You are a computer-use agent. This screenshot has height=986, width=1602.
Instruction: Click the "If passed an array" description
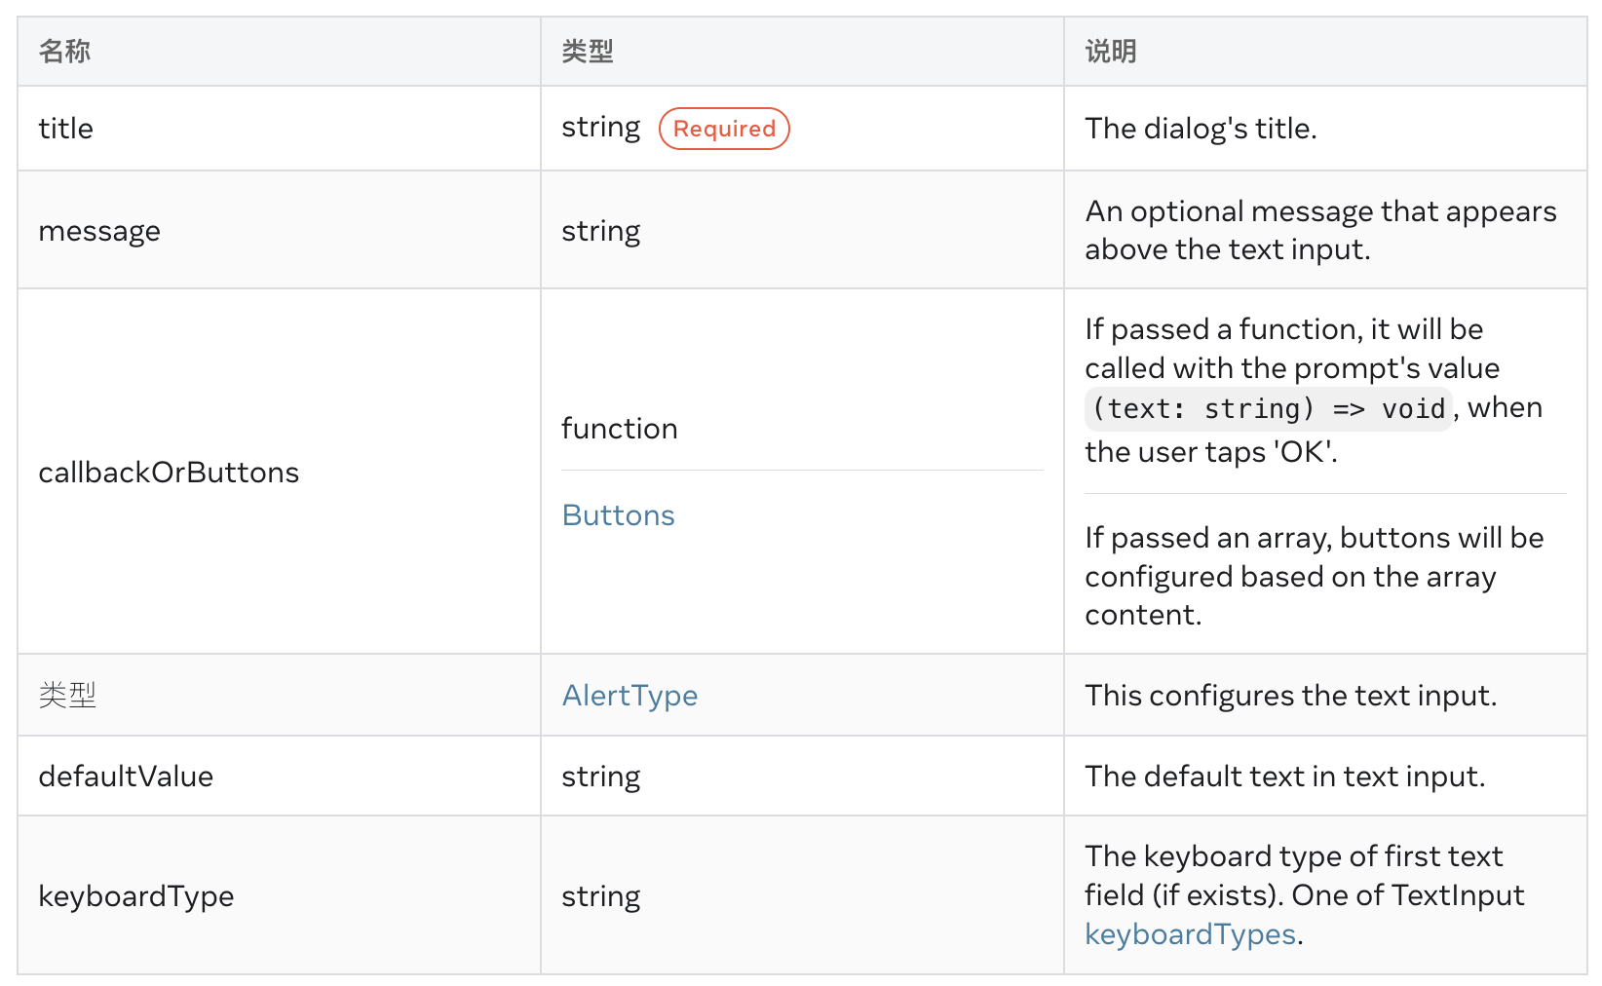pos(1314,576)
